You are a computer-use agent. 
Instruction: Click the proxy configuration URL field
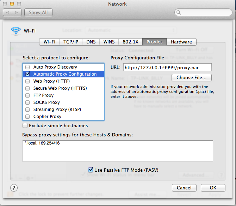[167, 67]
